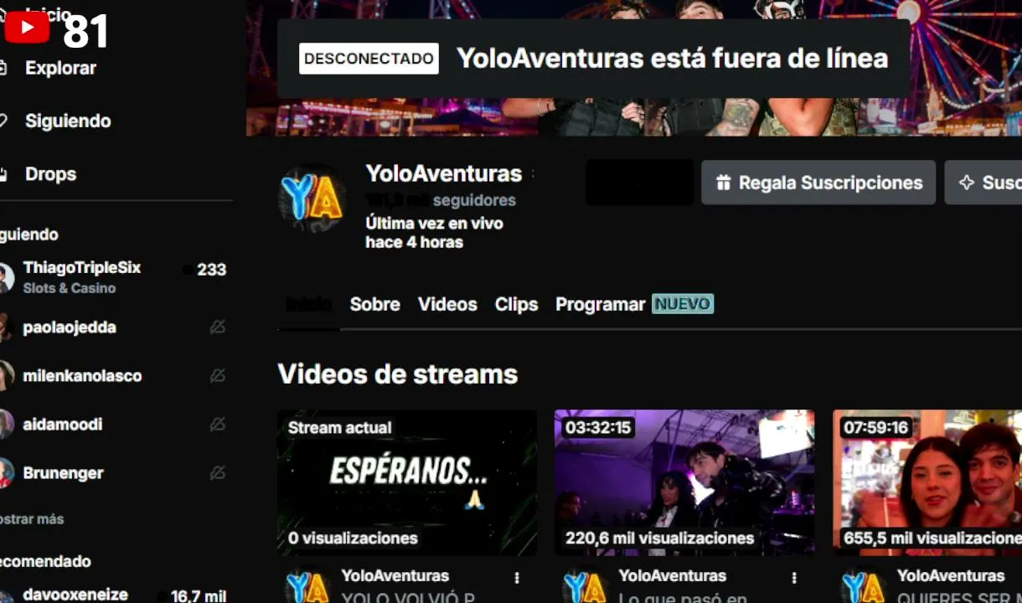Screen dimensions: 1022x603
Task: Click the offline icon beside milenkanolasco
Action: click(218, 375)
